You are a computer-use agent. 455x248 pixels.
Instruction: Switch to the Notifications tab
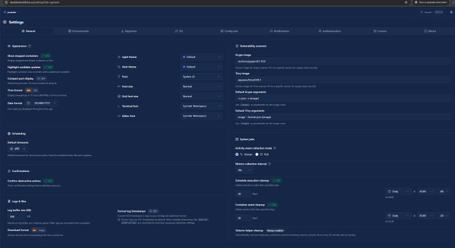coord(279,31)
